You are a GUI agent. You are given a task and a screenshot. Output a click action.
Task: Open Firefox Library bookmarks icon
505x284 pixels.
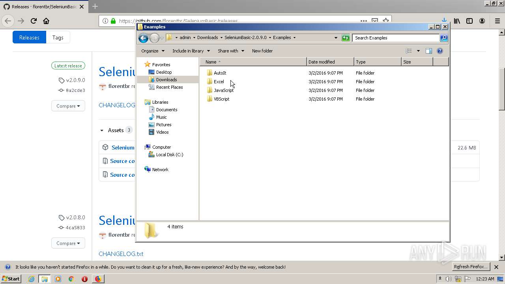coord(457,21)
